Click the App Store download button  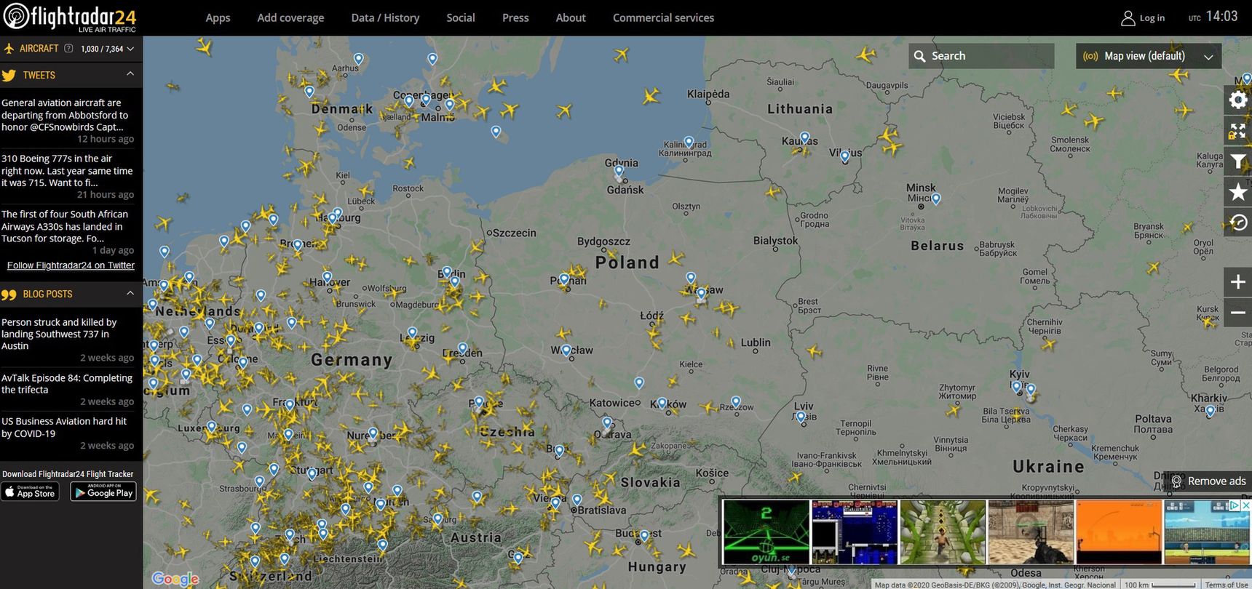click(30, 492)
